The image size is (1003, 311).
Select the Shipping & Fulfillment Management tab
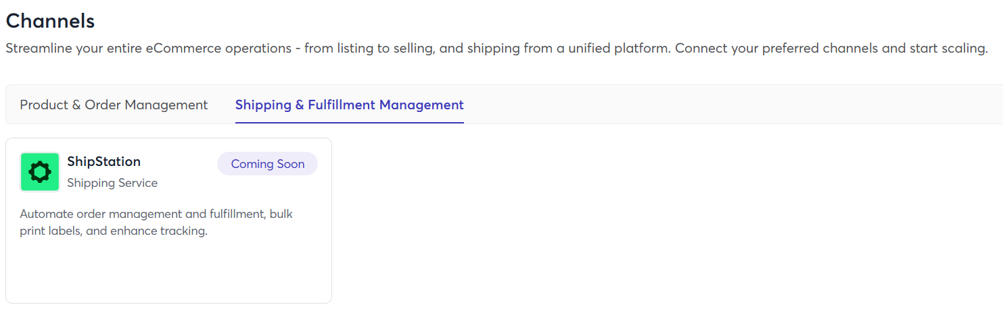pos(349,105)
